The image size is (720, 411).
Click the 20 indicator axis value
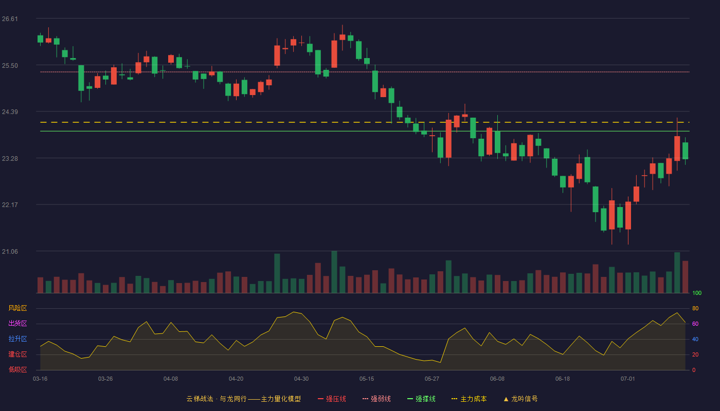[695, 354]
